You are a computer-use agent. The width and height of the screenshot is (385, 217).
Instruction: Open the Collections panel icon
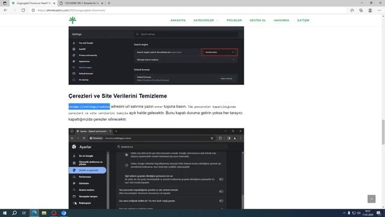point(361,10)
